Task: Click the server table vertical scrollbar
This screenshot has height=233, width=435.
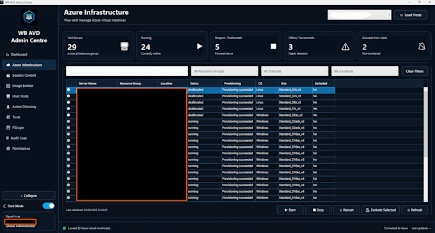Action: tap(426, 145)
